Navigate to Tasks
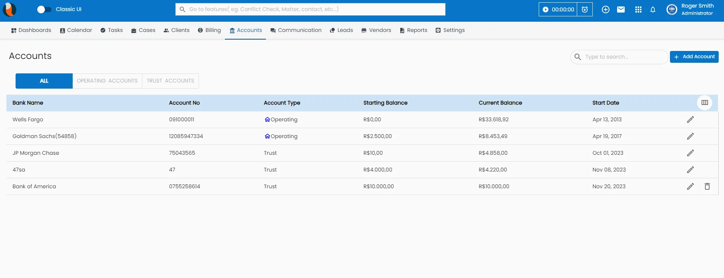 pyautogui.click(x=111, y=30)
